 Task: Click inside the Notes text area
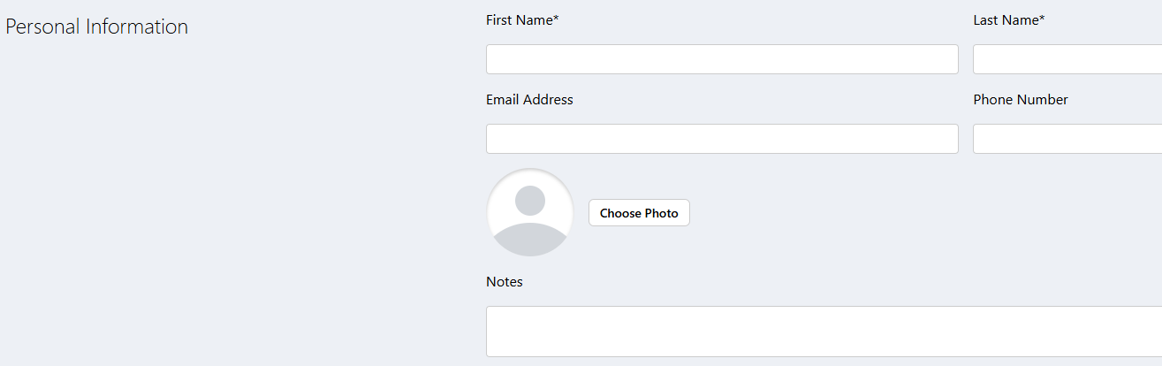click(824, 332)
